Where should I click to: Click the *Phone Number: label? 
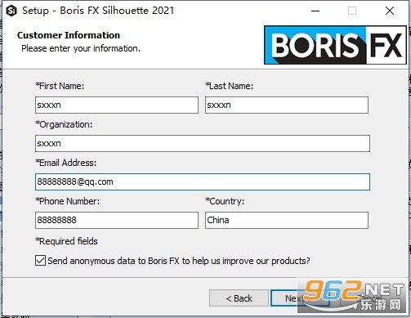point(68,201)
